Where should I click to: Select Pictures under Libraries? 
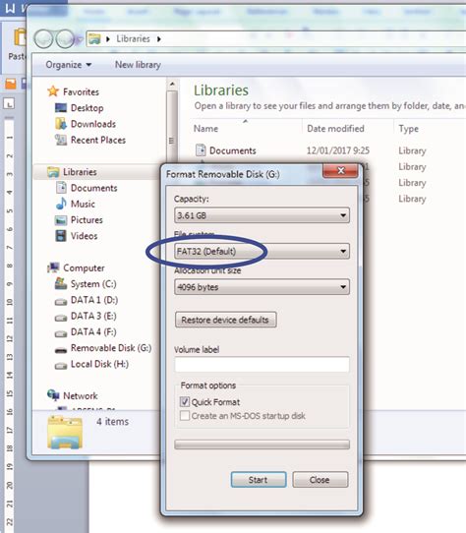click(x=87, y=220)
